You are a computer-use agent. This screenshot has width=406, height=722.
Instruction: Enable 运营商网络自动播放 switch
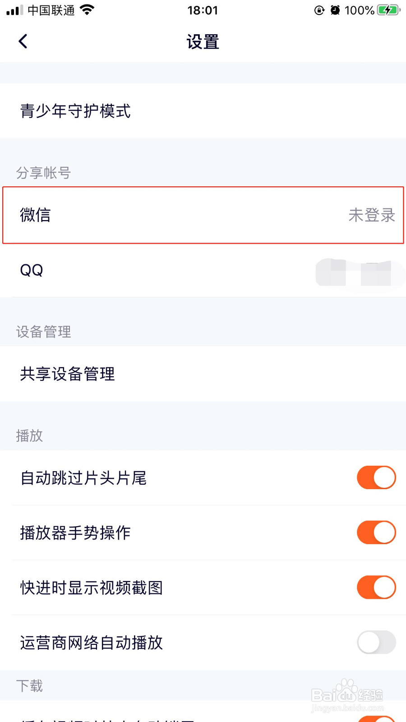376,642
